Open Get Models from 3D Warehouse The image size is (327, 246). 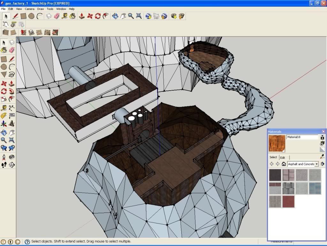[173, 16]
